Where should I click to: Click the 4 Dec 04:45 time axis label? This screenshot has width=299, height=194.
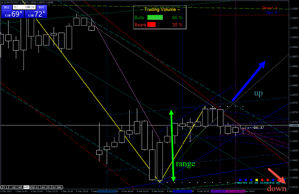249,191
